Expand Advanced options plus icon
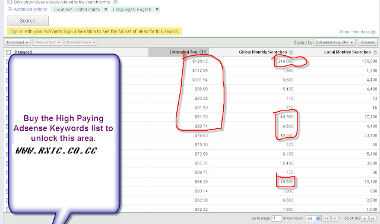 coord(9,10)
